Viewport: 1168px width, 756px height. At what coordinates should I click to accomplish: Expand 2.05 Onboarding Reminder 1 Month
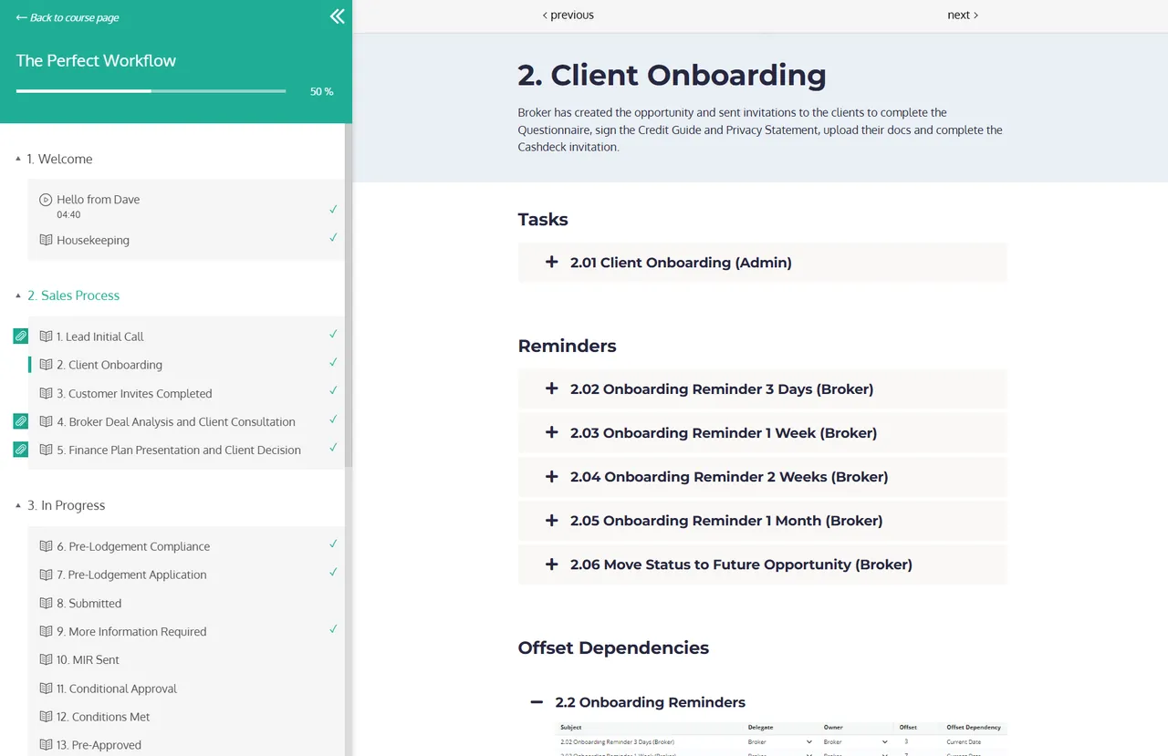click(x=762, y=521)
